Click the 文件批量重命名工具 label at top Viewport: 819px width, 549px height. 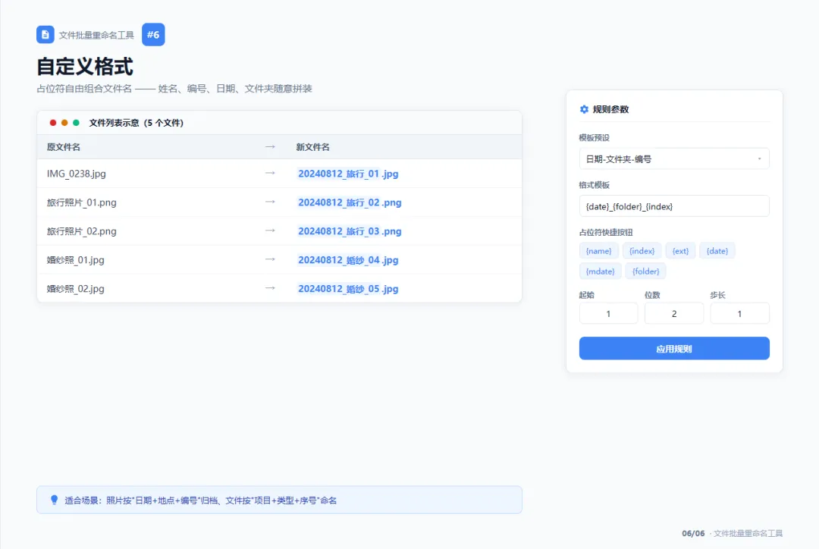tap(96, 35)
